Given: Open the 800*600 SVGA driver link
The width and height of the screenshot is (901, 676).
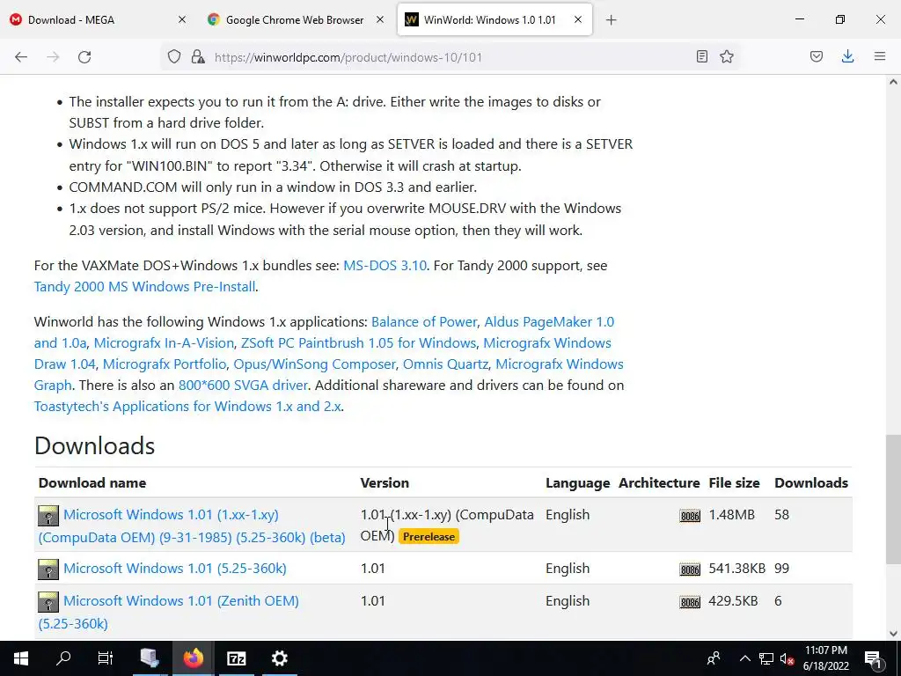Looking at the screenshot, I should point(243,386).
